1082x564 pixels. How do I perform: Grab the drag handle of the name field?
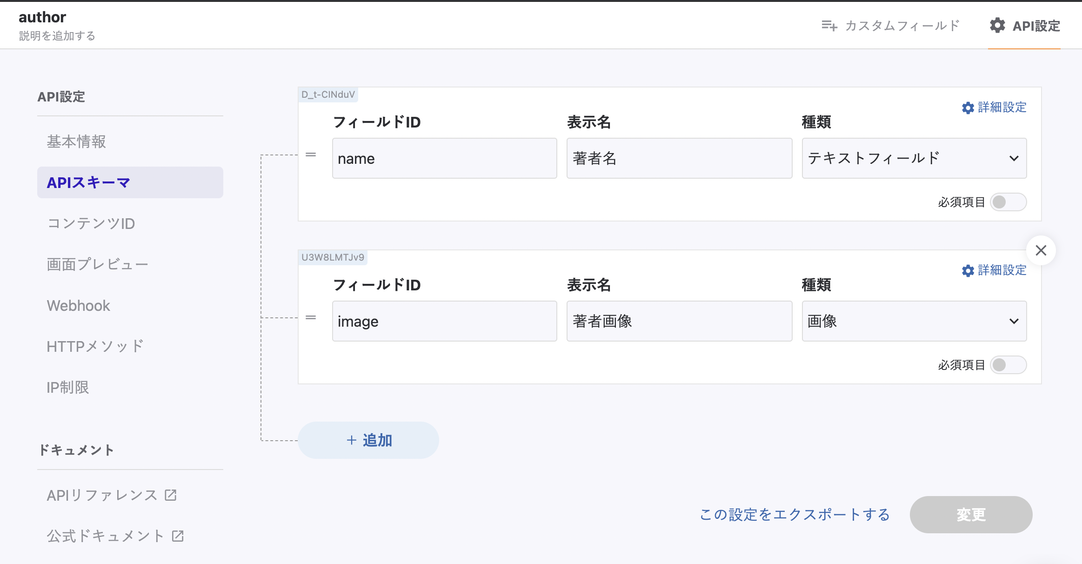pos(311,154)
